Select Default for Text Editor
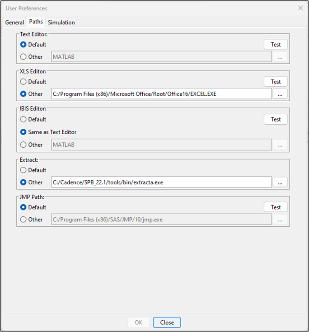This screenshot has width=309, height=332. [23, 45]
